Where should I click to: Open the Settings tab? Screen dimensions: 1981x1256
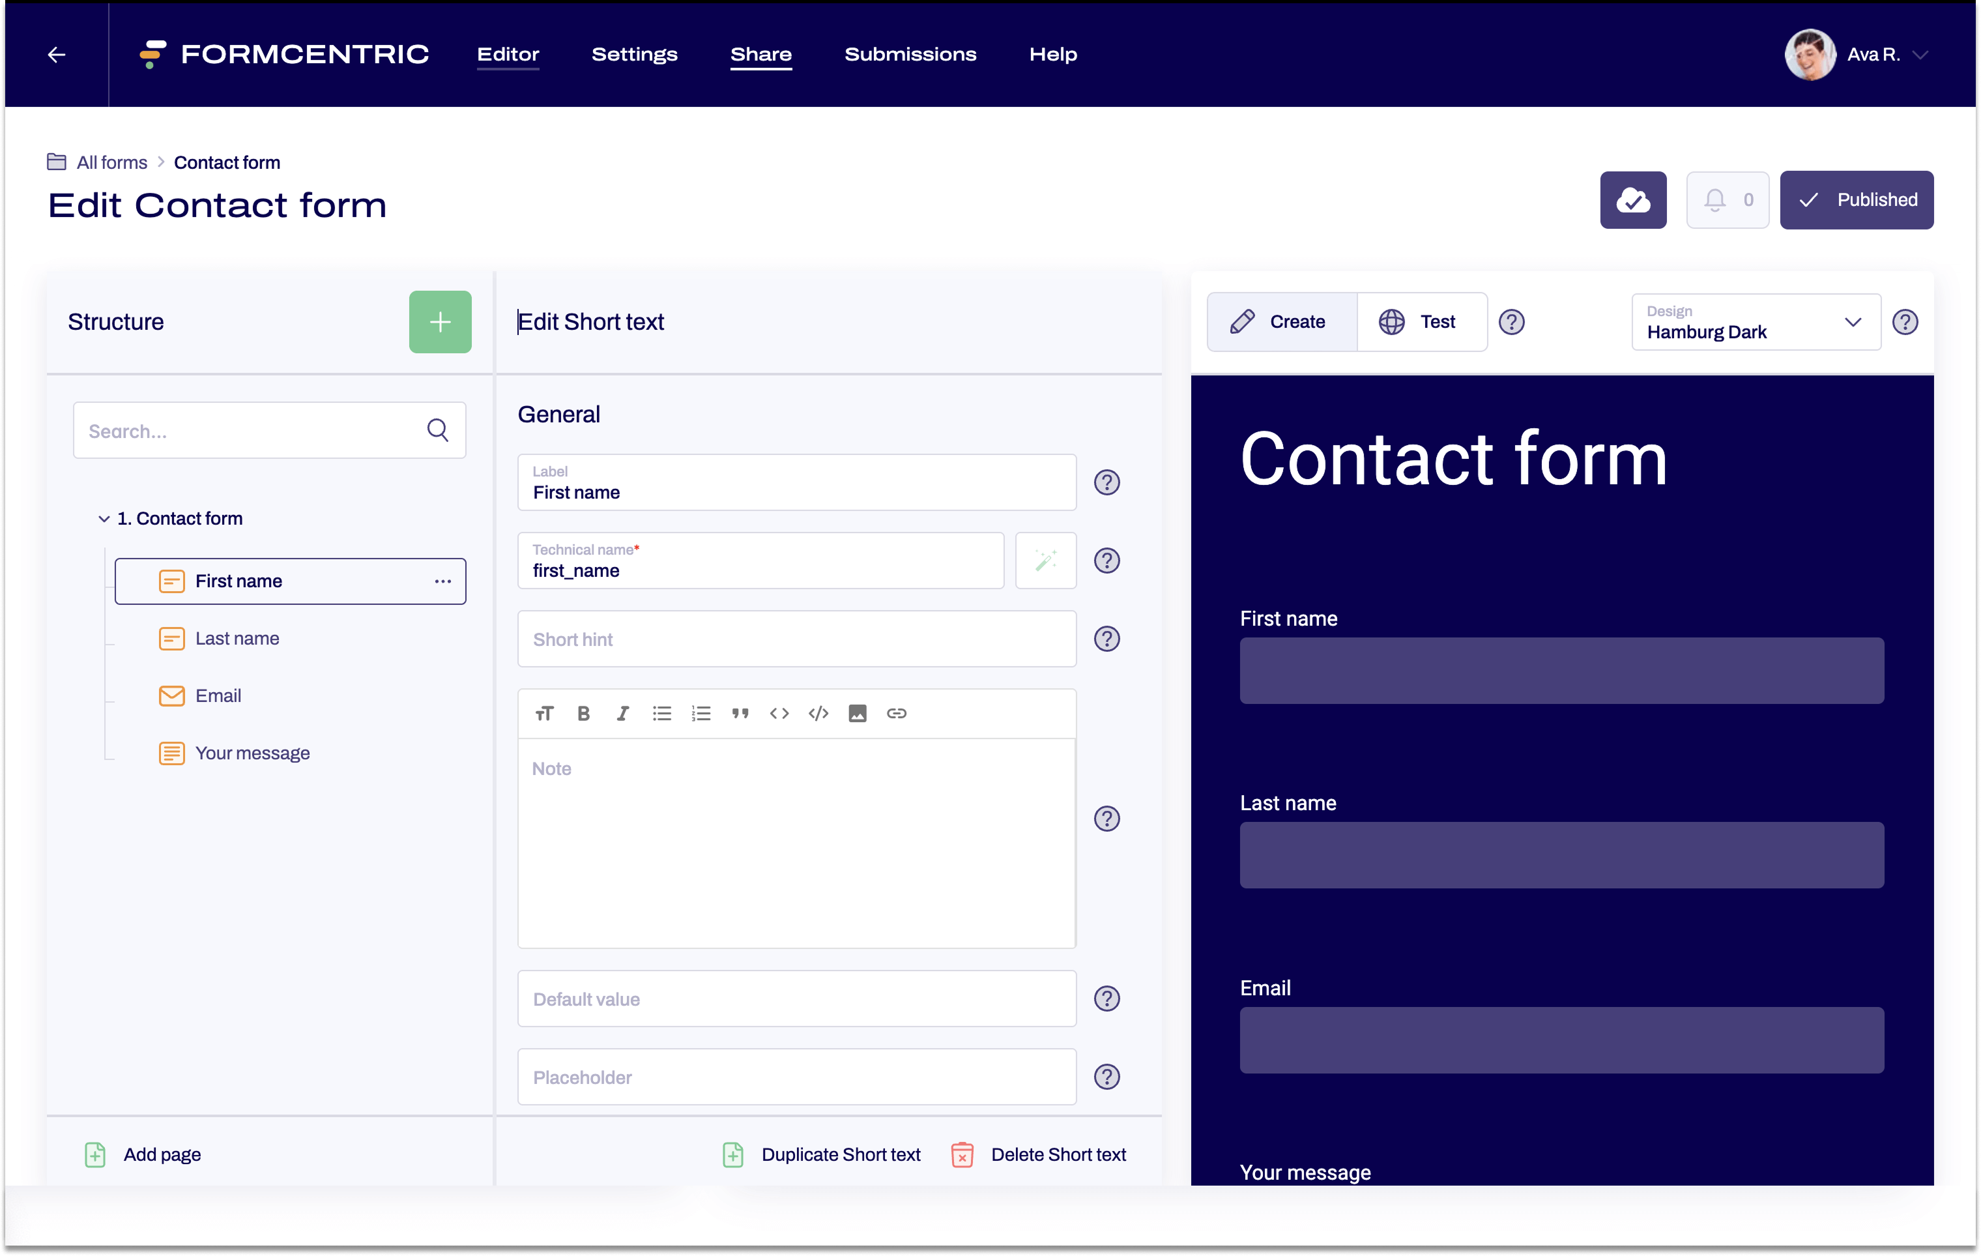click(x=634, y=54)
